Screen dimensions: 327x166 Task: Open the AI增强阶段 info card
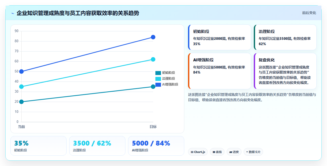[219, 71]
